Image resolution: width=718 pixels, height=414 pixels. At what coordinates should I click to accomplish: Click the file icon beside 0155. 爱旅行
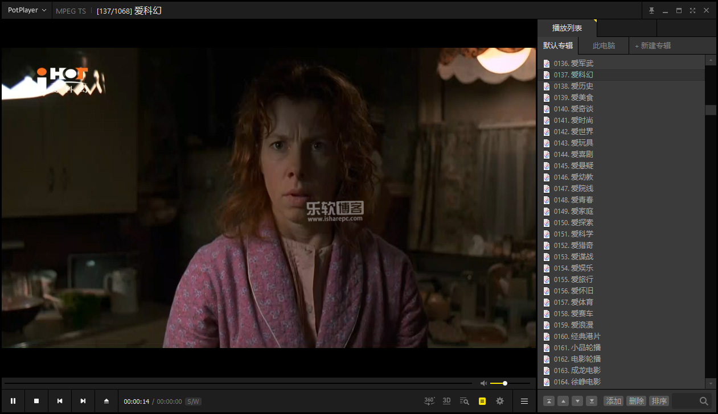(547, 279)
